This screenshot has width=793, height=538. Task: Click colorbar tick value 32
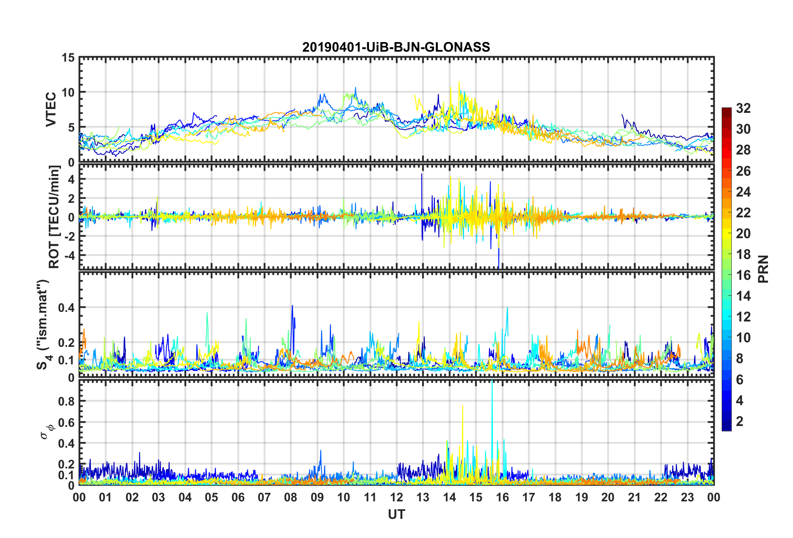(743, 108)
